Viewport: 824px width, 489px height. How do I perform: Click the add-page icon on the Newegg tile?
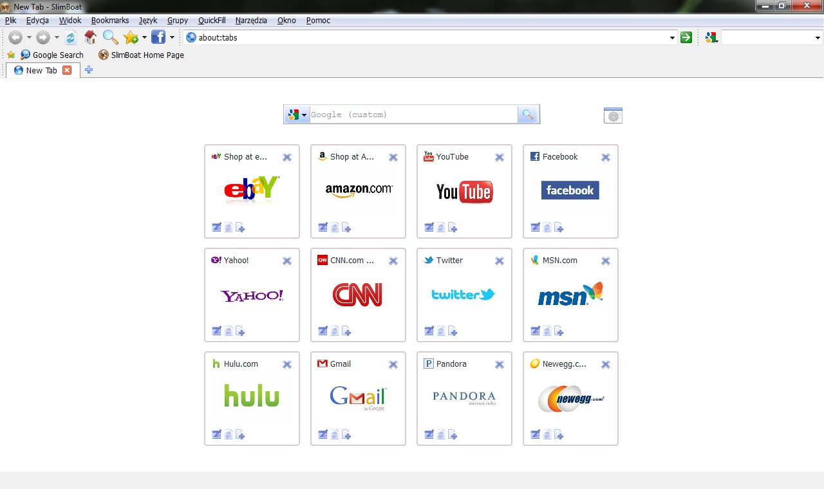(x=559, y=434)
